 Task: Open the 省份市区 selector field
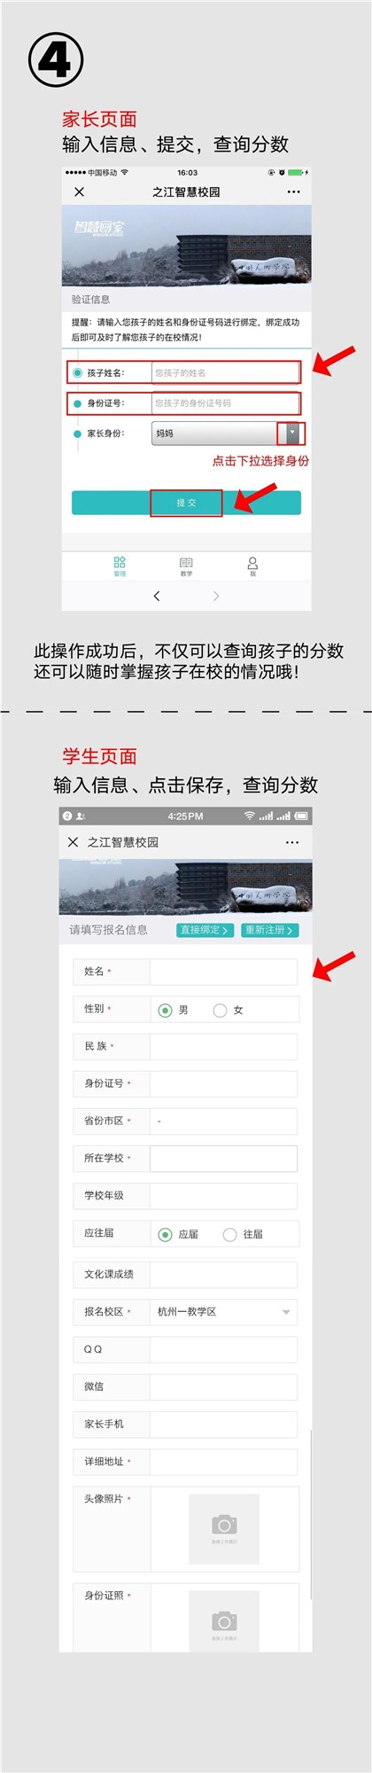(223, 1121)
